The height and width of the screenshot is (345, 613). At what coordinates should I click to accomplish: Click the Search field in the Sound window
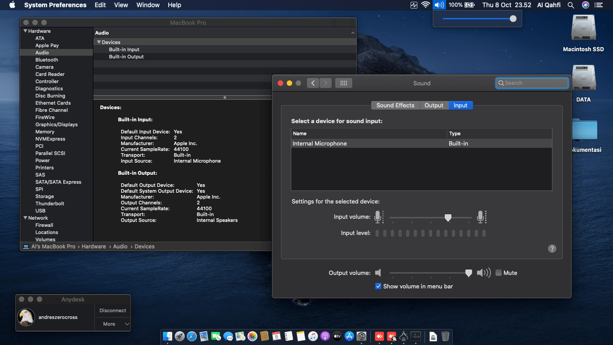pos(532,83)
